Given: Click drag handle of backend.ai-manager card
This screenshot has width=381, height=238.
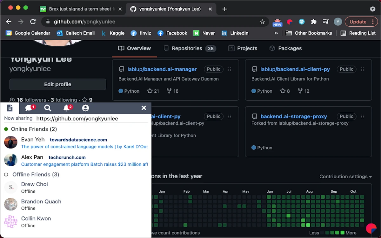Looking at the screenshot, I should [230, 69].
